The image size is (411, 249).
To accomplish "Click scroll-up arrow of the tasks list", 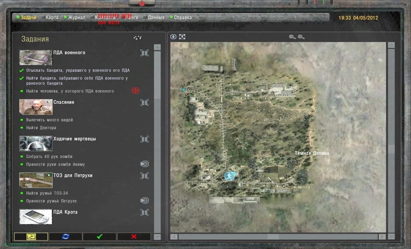I will [x=157, y=47].
